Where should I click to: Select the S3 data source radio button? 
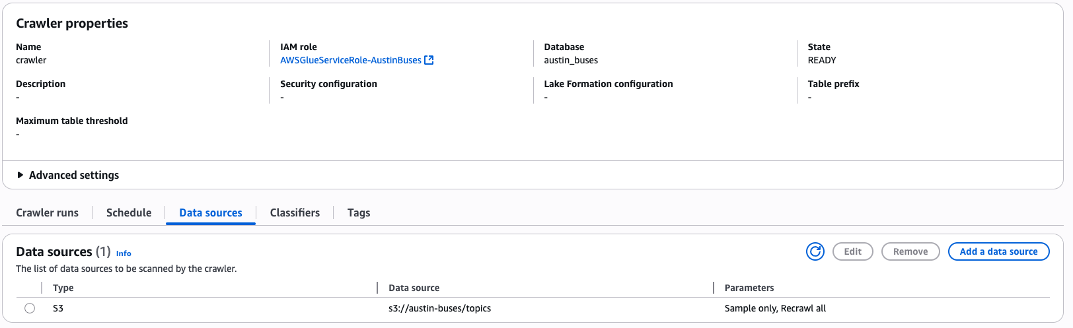point(30,308)
